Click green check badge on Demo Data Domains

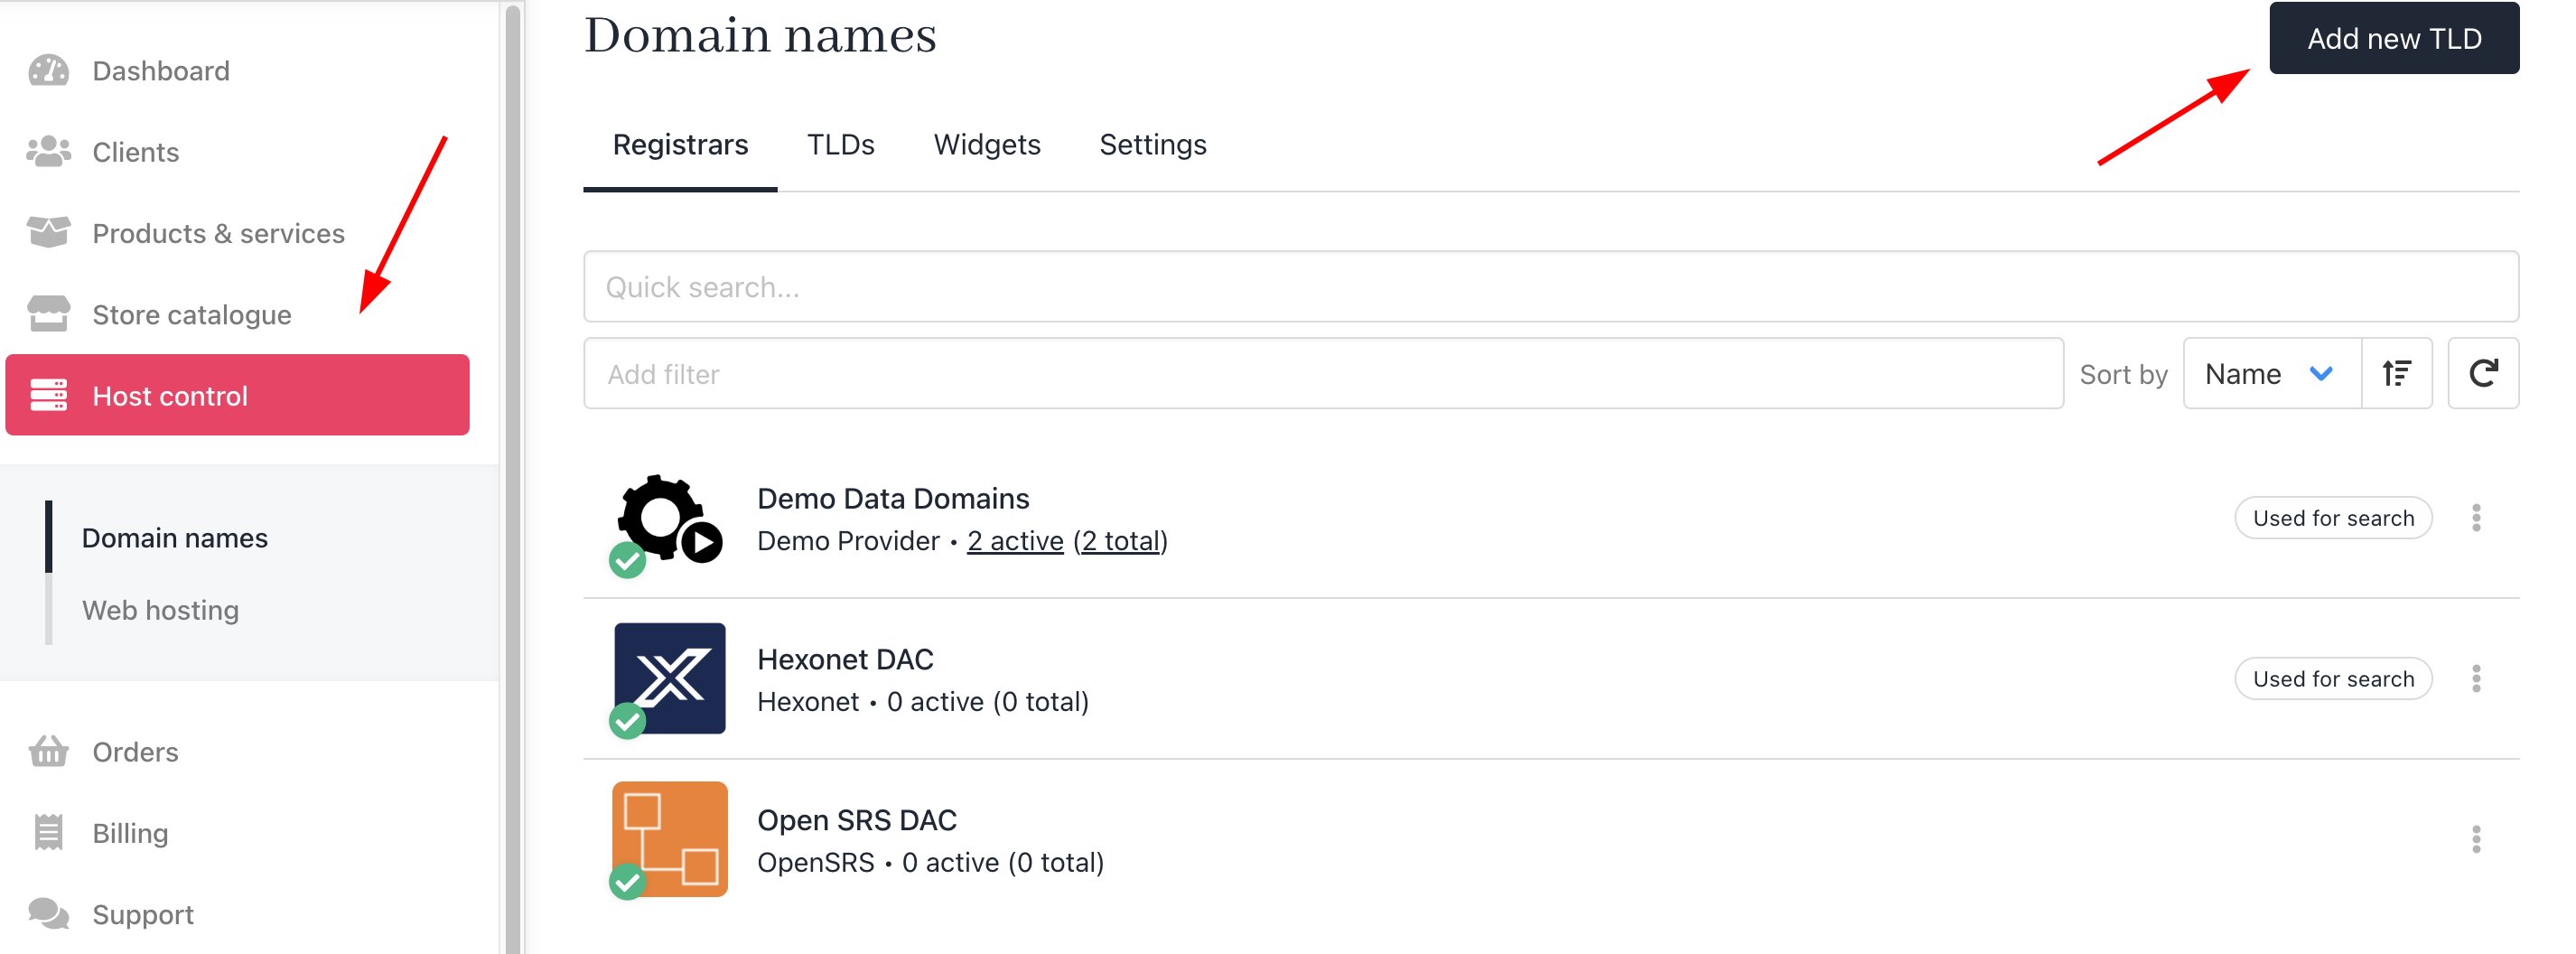click(x=627, y=560)
